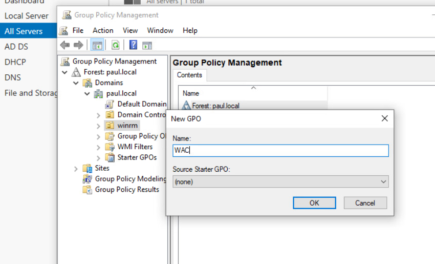Switch to the Contents tab
This screenshot has height=264, width=435.
[189, 75]
